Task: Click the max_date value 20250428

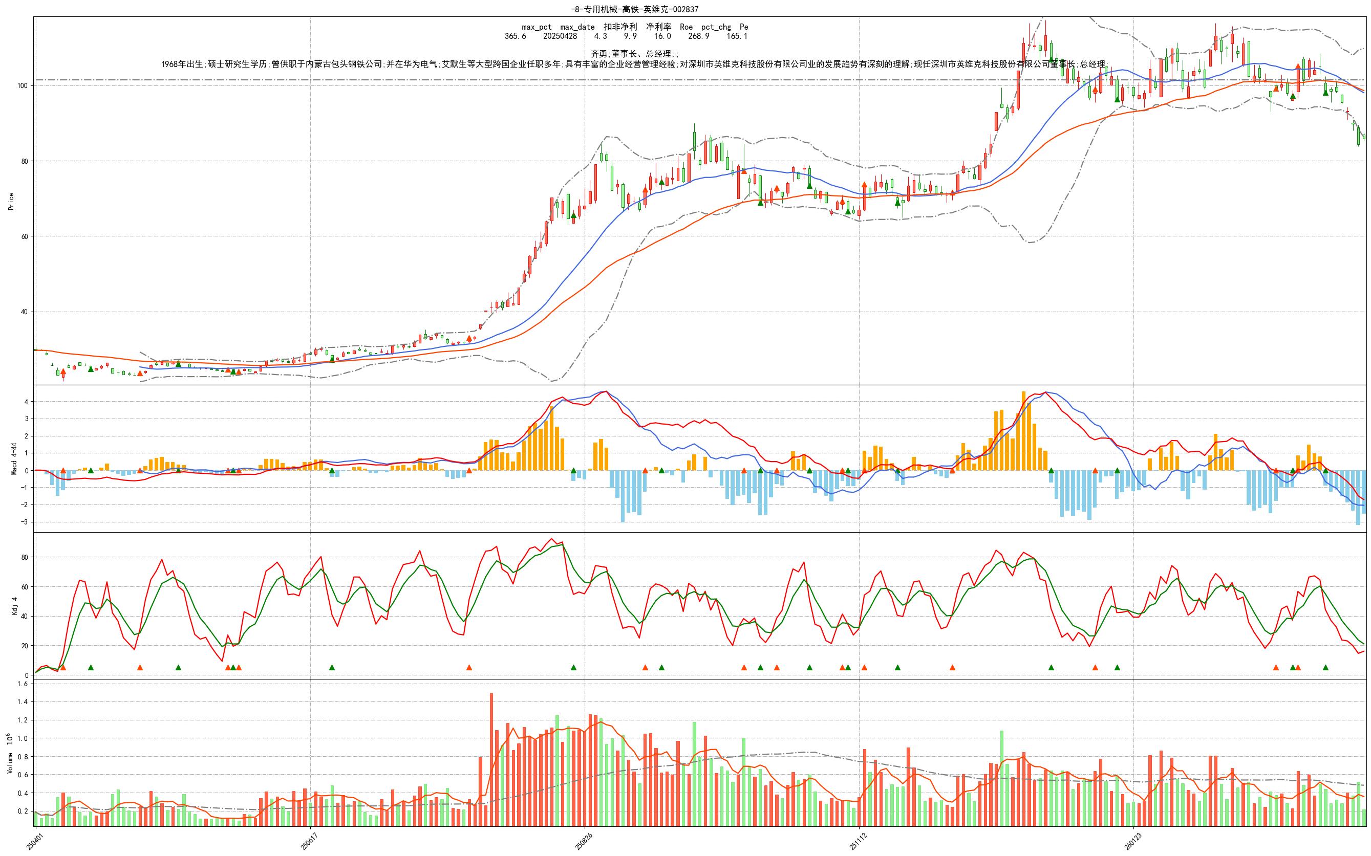Action: coord(560,36)
